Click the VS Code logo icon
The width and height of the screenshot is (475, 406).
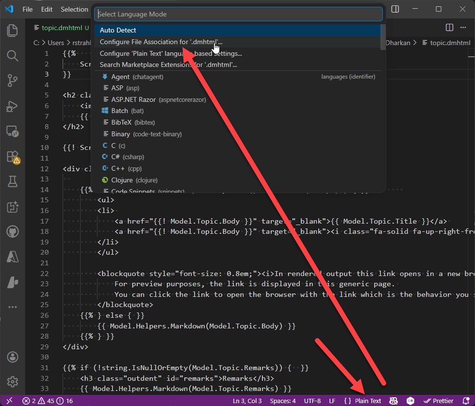[9, 9]
